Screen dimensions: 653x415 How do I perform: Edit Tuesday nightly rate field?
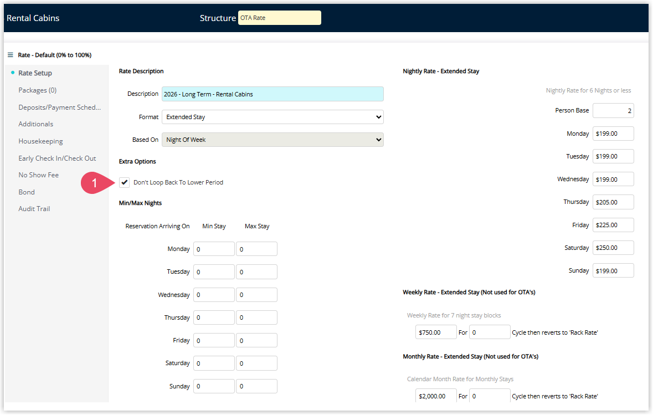(613, 156)
